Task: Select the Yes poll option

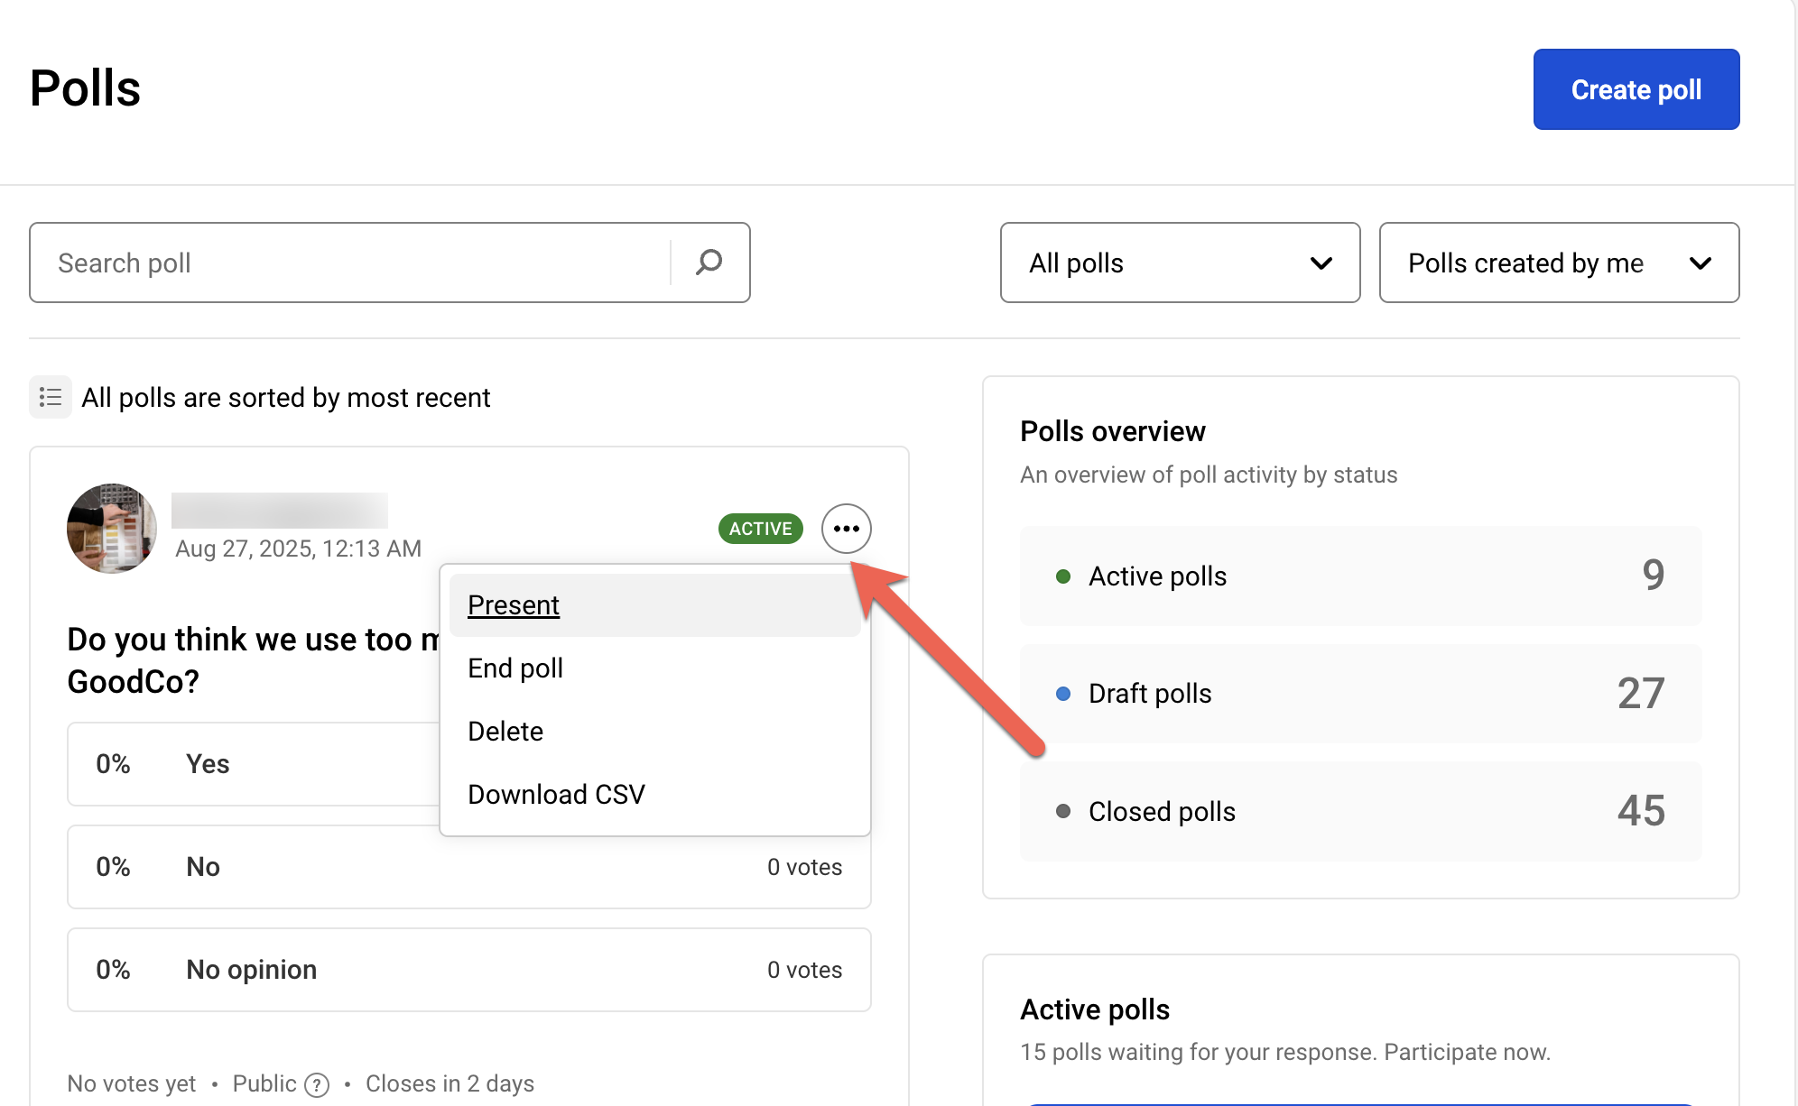Action: pyautogui.click(x=253, y=764)
